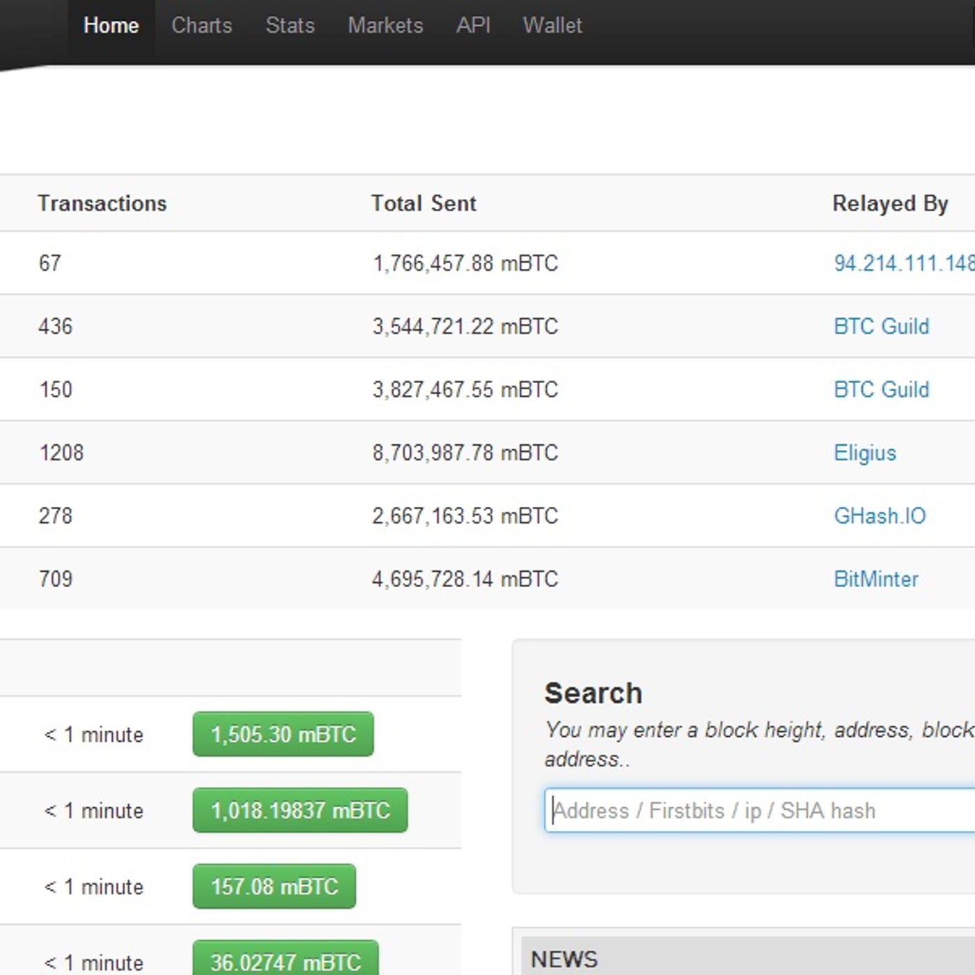Select the 157.08 mBTC amount button
Screen dimensions: 975x975
point(274,887)
